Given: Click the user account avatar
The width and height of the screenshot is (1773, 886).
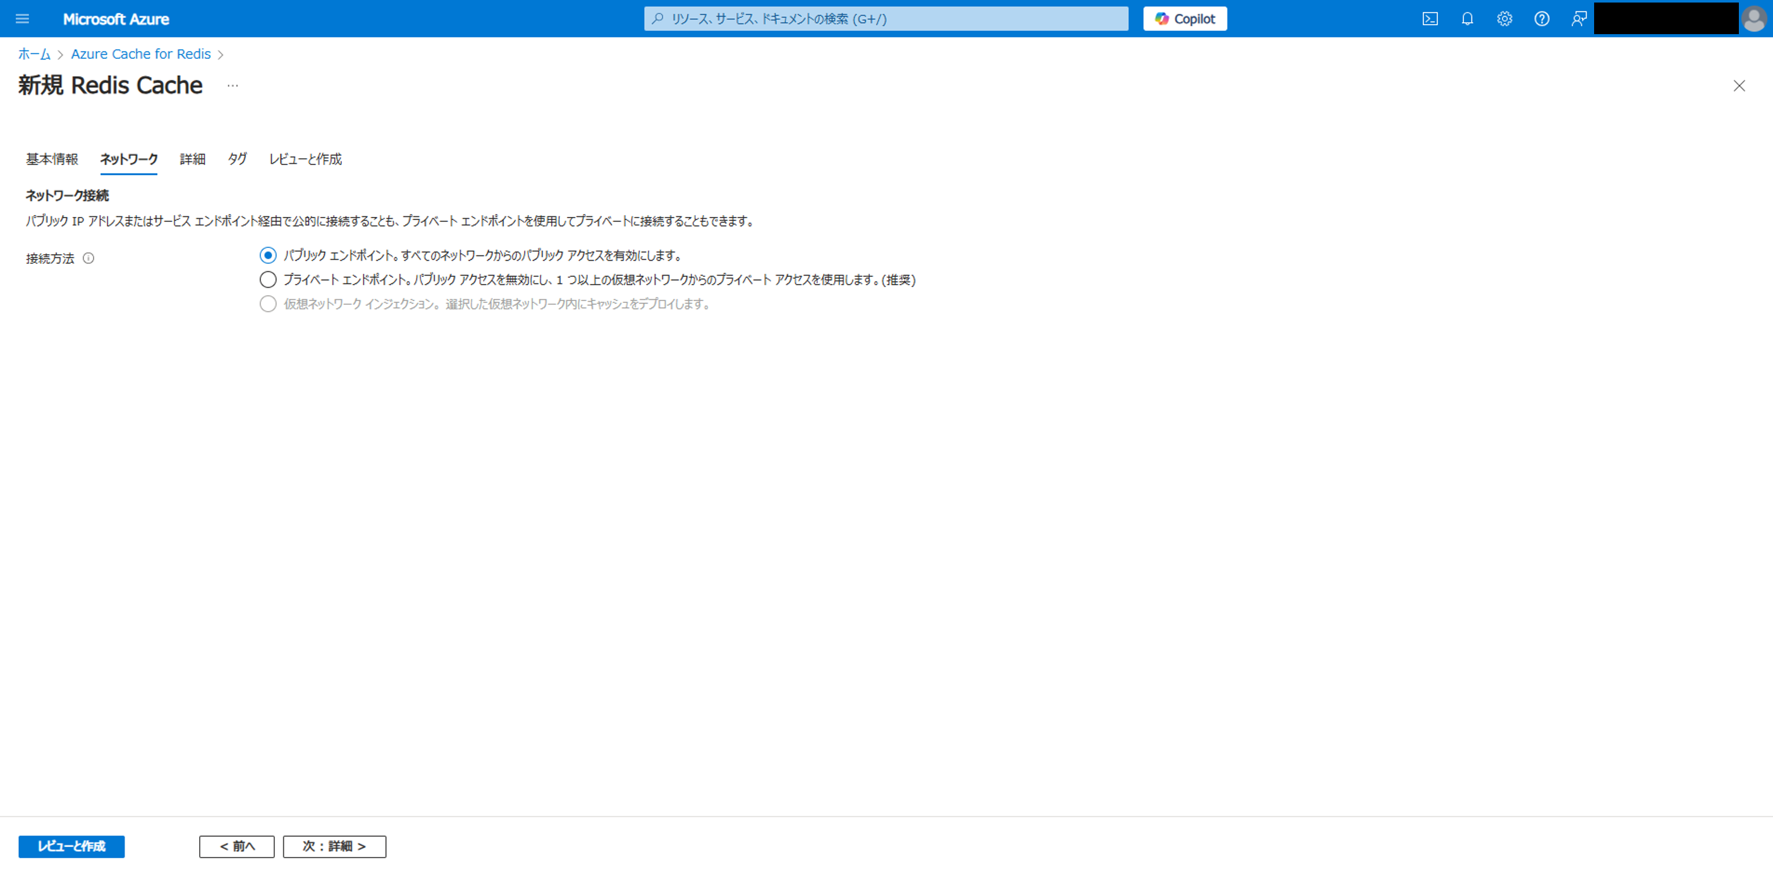Looking at the screenshot, I should (x=1754, y=18).
